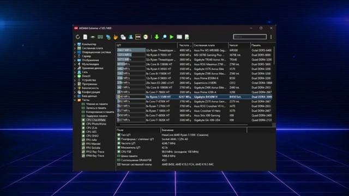
Task: Open the three-dot menu beside search
Action: click(x=271, y=37)
